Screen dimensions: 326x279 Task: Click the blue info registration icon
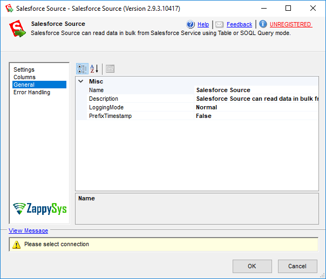pyautogui.click(x=263, y=24)
